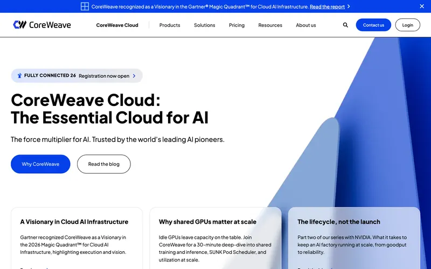
Task: Click the CoreWeave logo in the header
Action: pyautogui.click(x=42, y=25)
